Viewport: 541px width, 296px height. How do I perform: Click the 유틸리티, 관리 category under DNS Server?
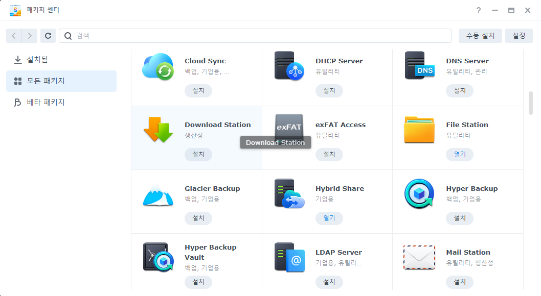[x=466, y=71]
